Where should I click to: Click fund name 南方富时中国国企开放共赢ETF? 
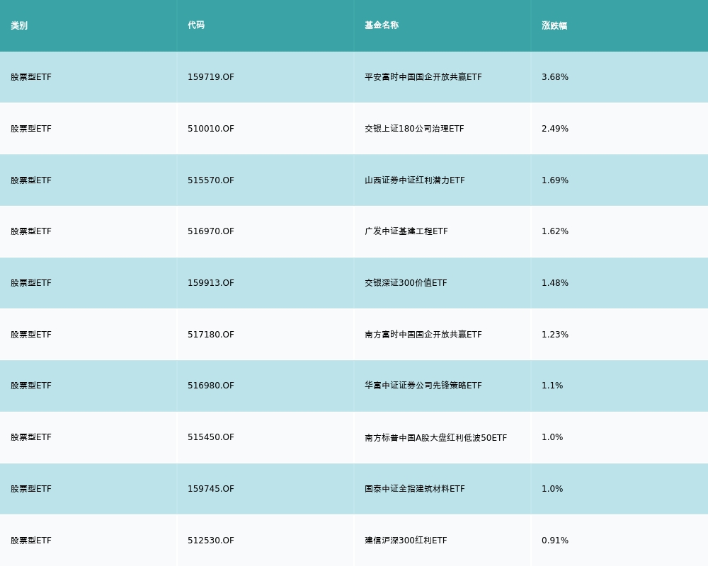tap(423, 335)
